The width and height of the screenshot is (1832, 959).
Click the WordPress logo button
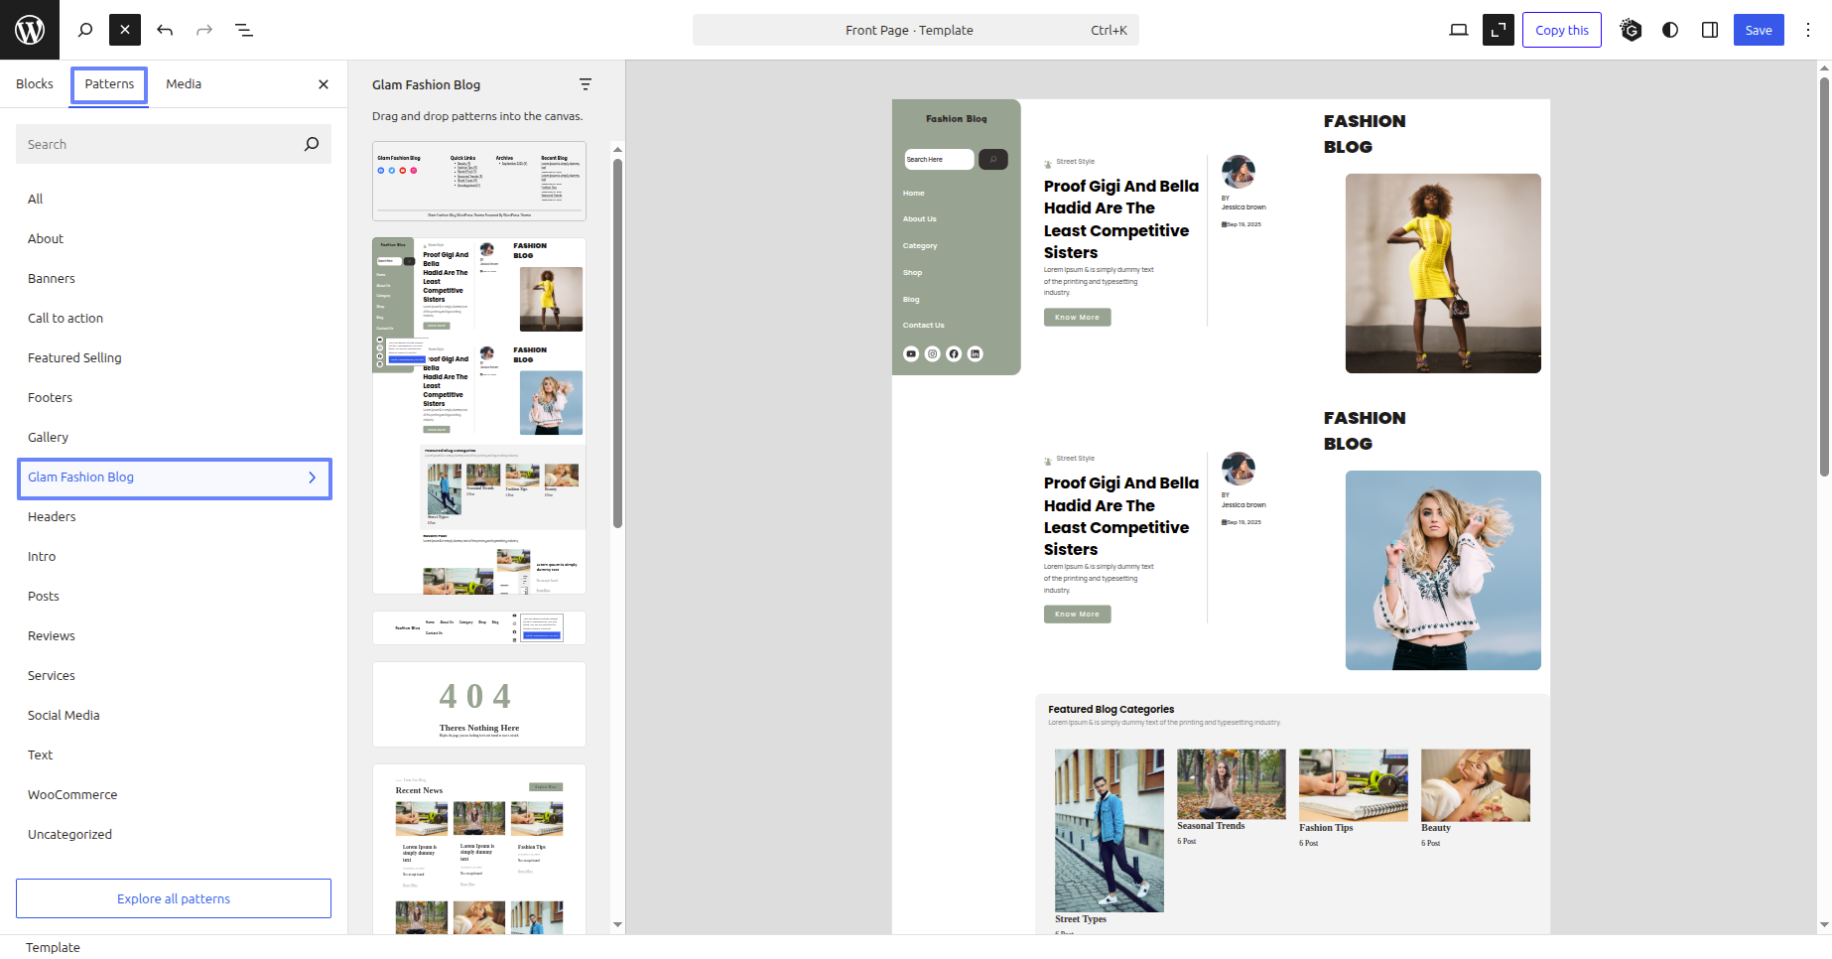pos(30,30)
